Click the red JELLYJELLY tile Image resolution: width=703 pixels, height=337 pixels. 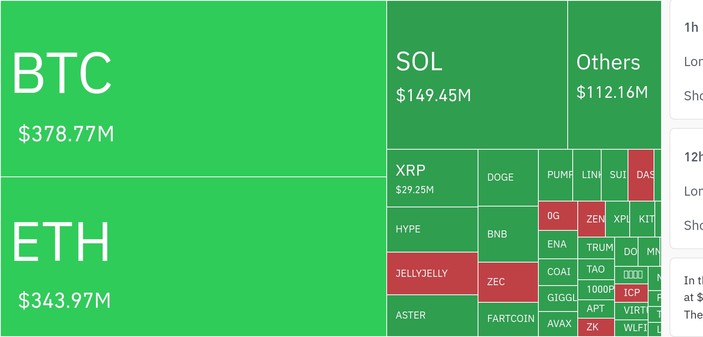(432, 273)
